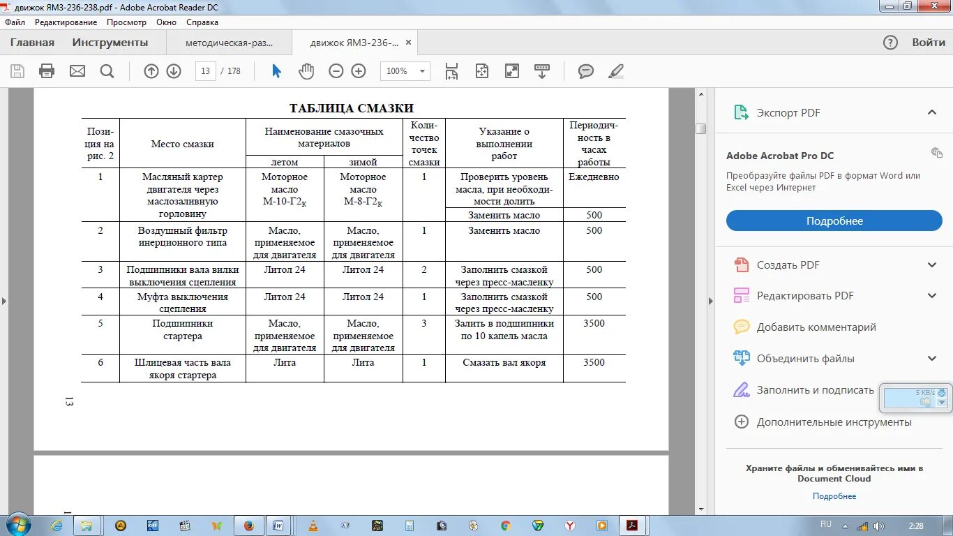Expand the Edit PDF section
Image resolution: width=953 pixels, height=536 pixels.
[931, 295]
